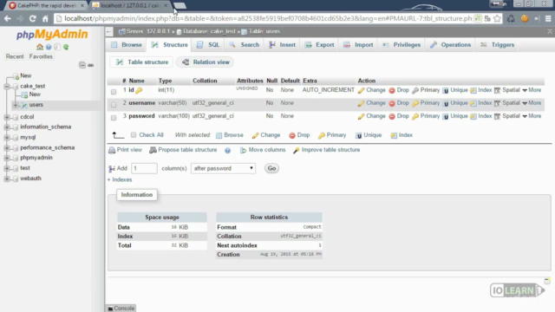
Task: Click the green reload navigation icon
Action: click(66, 47)
